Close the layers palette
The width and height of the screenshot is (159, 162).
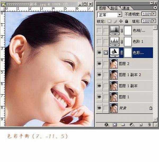click(155, 3)
